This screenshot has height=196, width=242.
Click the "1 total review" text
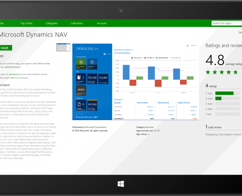214,127
